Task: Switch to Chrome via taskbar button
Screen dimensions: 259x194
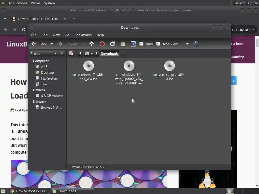Action: (30, 191)
